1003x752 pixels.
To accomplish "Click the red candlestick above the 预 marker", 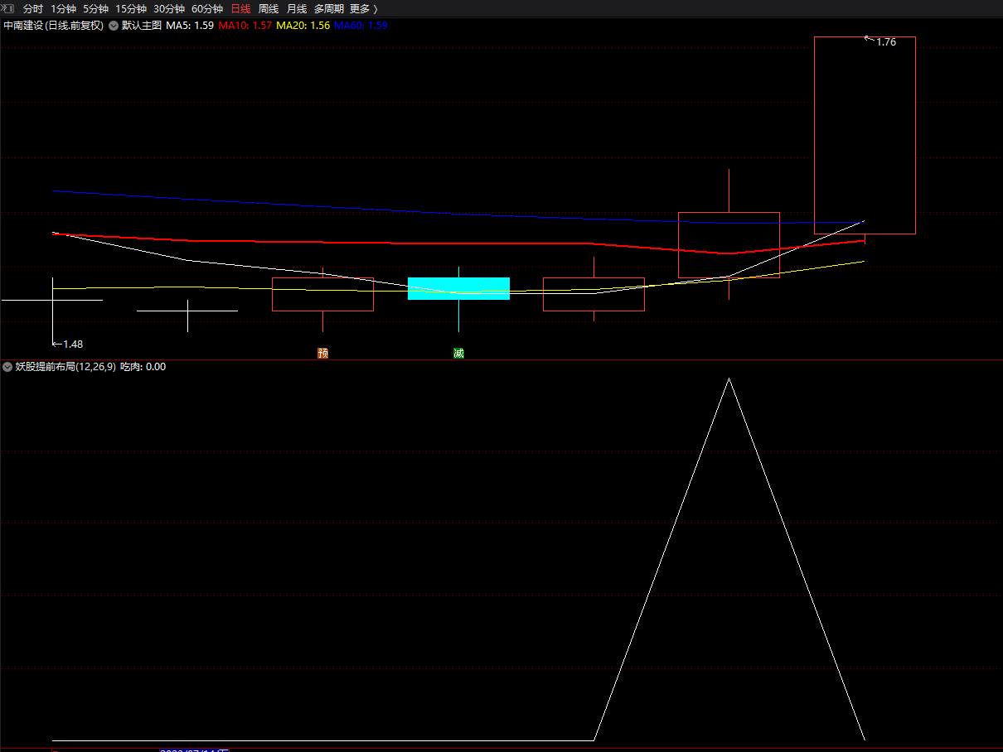I will [323, 294].
